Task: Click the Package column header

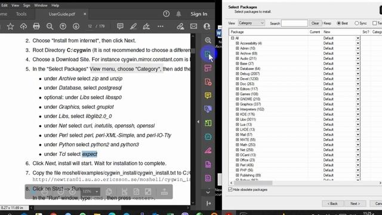Action: point(269,32)
